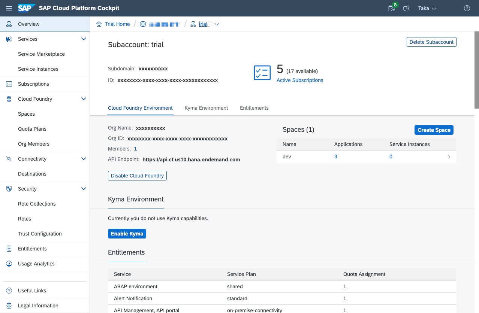The image size is (479, 313).
Task: Open the feedback chat icon
Action: coord(406,8)
